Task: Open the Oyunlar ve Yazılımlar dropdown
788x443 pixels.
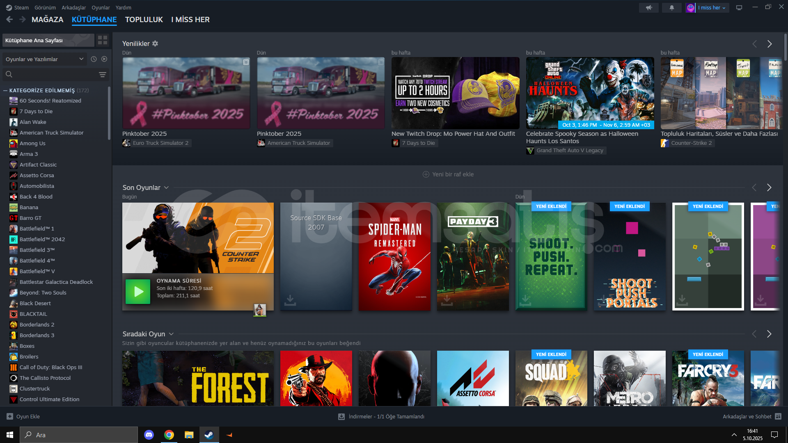Action: pyautogui.click(x=44, y=59)
